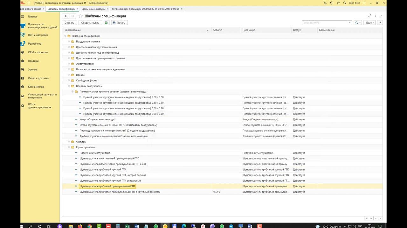
Task: Select Шумоглушитель трубчатый круглый ГТК спиральный
Action: click(x=222, y=181)
